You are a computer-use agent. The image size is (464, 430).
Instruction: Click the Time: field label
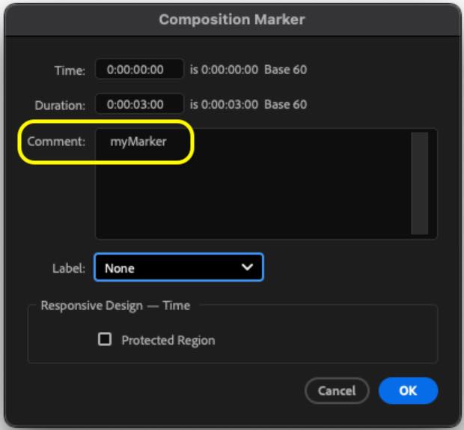[70, 70]
